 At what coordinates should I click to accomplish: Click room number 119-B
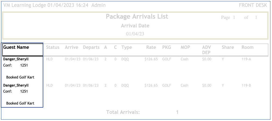point(246,86)
